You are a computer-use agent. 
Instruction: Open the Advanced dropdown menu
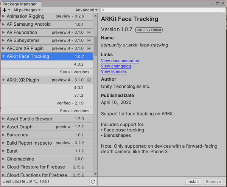[86, 10]
